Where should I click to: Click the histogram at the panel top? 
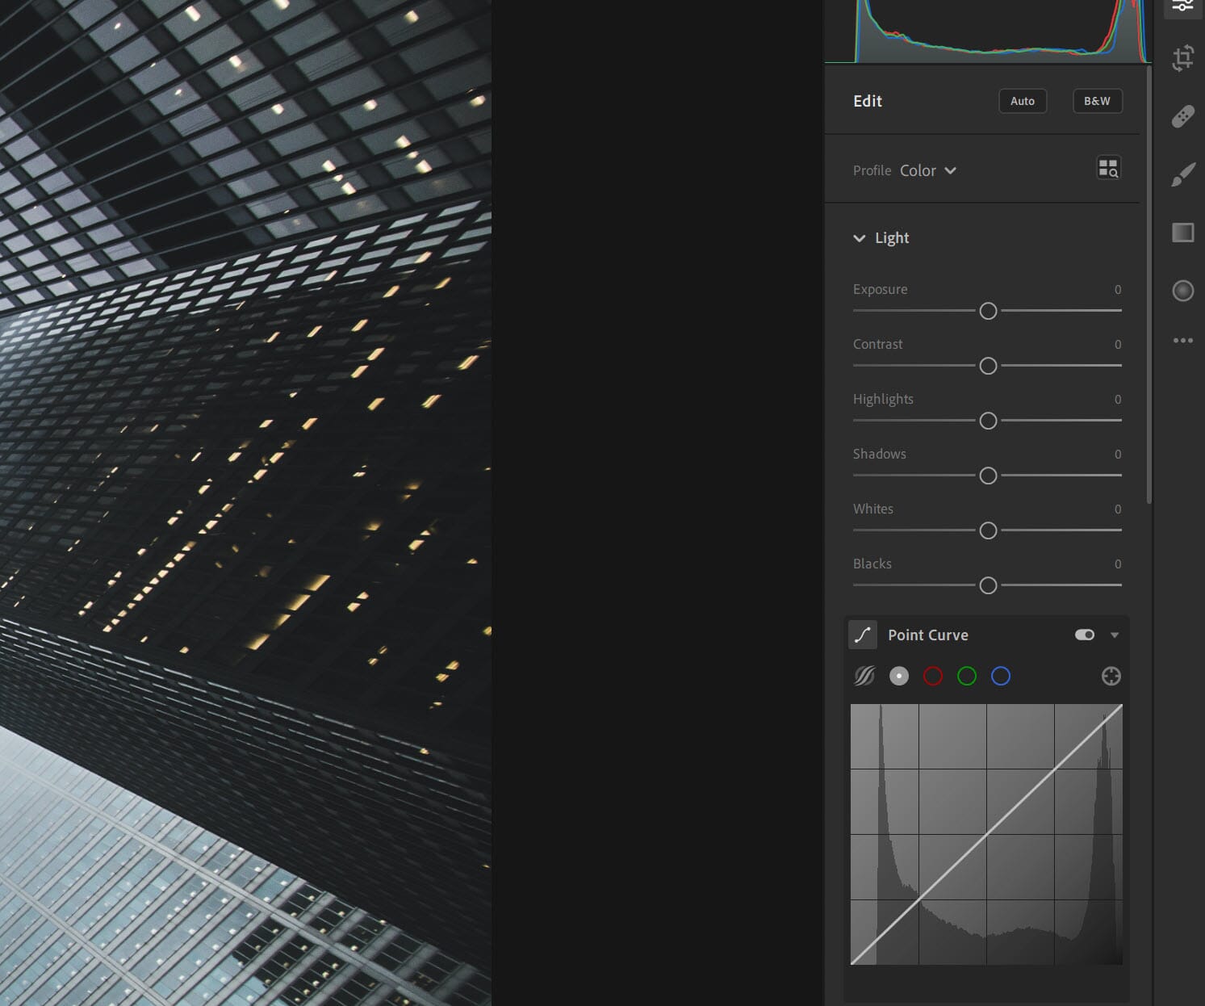pyautogui.click(x=988, y=31)
